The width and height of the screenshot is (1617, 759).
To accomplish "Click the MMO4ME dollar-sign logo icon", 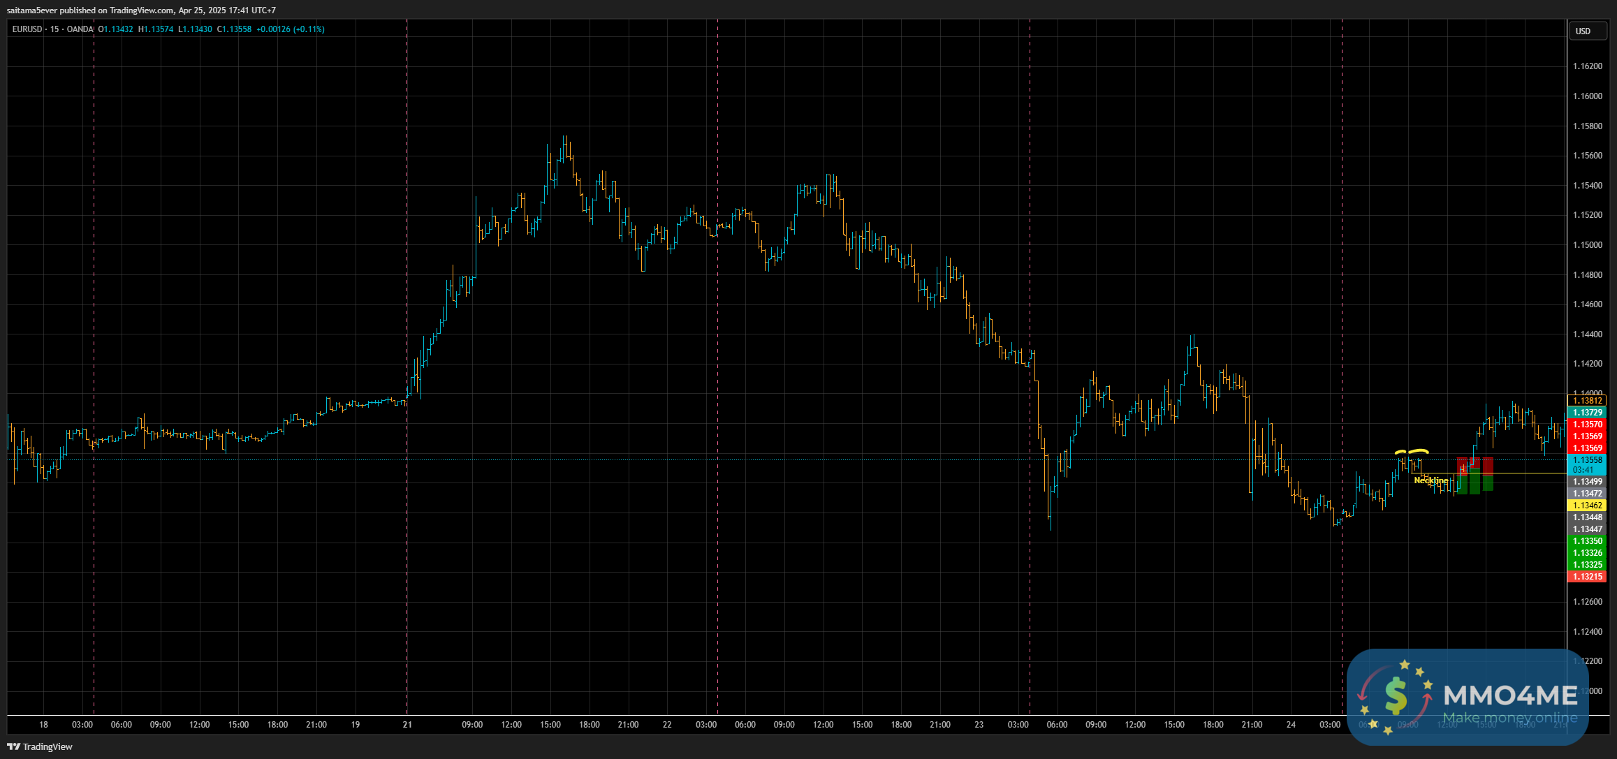I will [x=1396, y=696].
